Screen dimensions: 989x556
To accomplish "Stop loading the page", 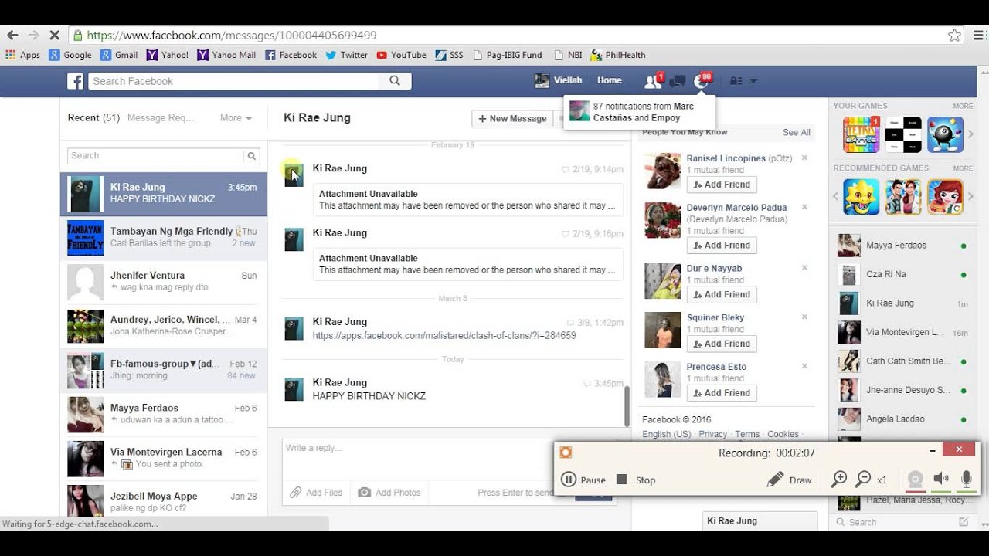I will pos(55,36).
